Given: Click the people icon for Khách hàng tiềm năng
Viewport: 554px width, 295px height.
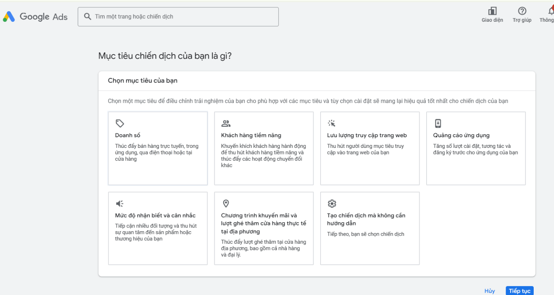Looking at the screenshot, I should 226,123.
